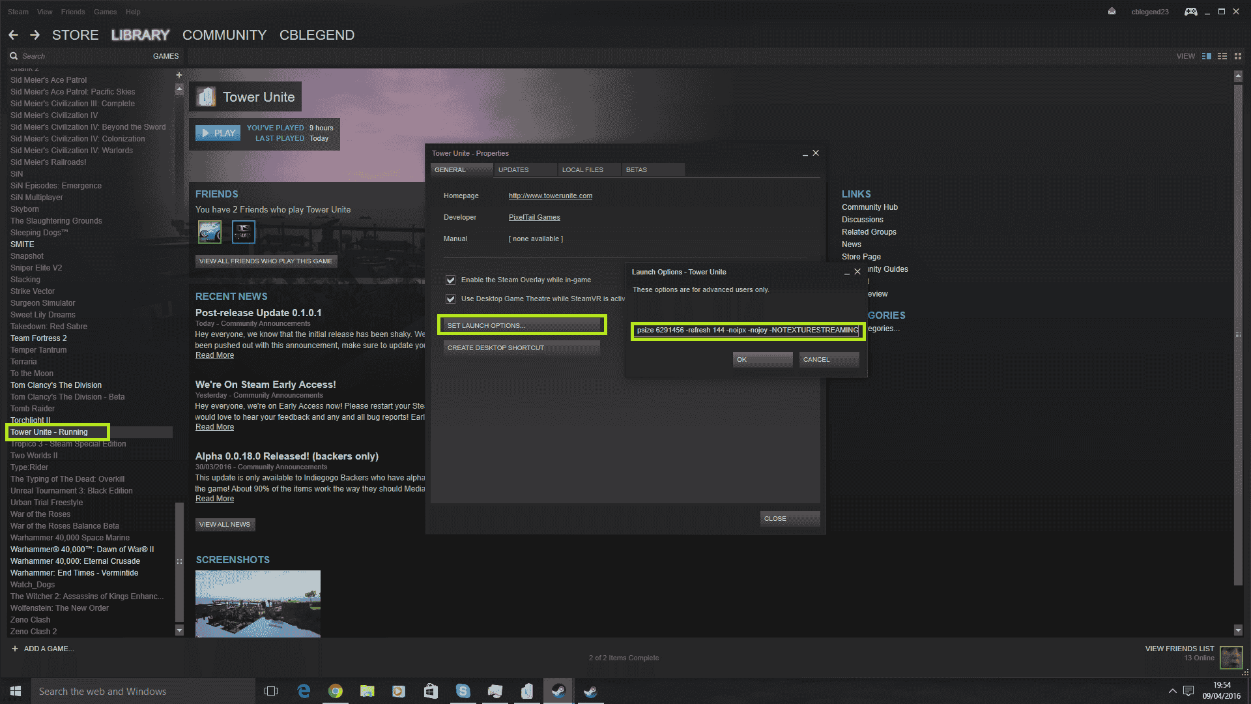
Task: Open the BETAS tab in Properties
Action: [637, 169]
